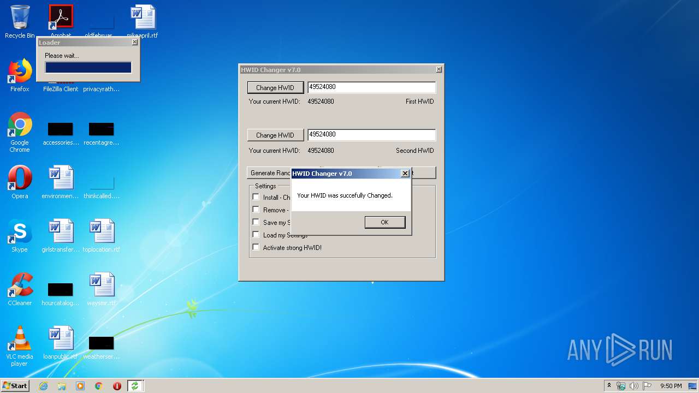The width and height of the screenshot is (699, 393).
Task: Select the loanpublic.rtf document icon
Action: (61, 343)
